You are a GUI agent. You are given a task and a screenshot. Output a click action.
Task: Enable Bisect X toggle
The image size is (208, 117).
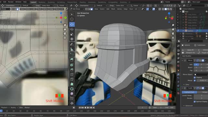click(x=196, y=68)
